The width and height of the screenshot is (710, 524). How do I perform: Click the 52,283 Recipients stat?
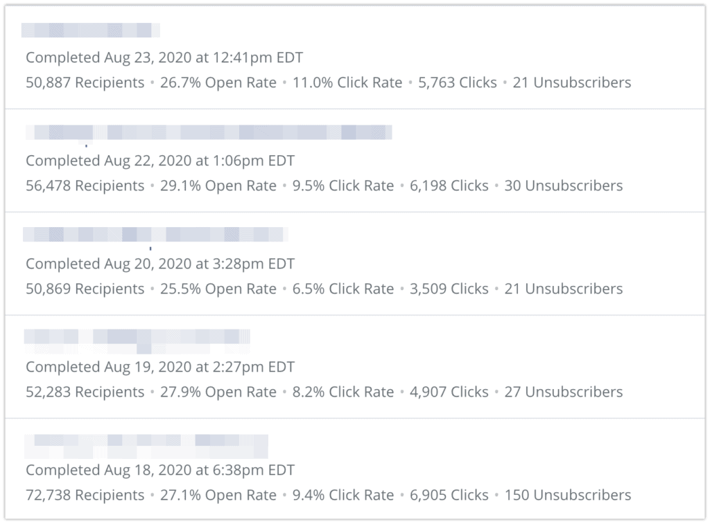85,392
